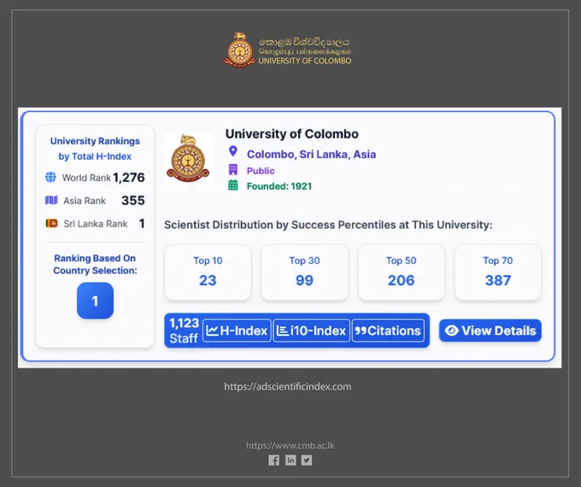Click the Twitter icon in footer
This screenshot has height=487, width=581.
pyautogui.click(x=307, y=461)
